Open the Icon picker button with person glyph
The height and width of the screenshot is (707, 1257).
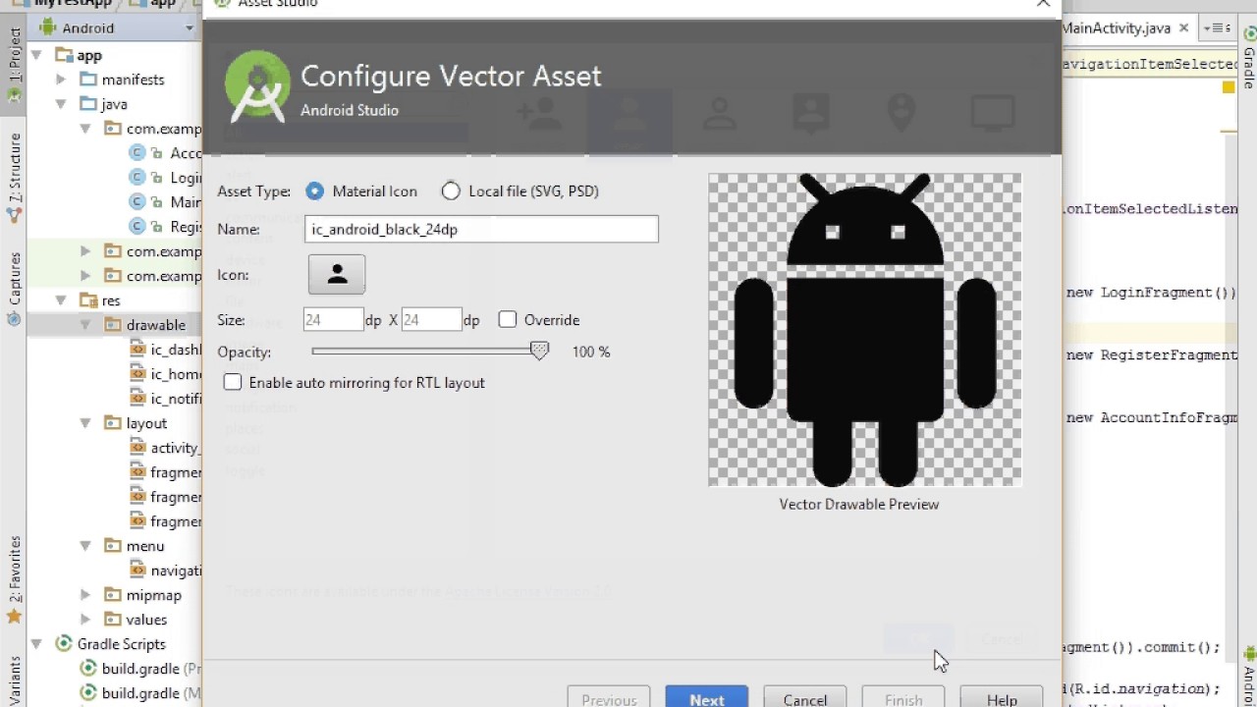[337, 275]
